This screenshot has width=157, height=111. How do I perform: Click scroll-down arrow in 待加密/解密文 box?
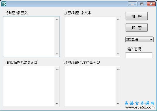pyautogui.click(x=57, y=54)
